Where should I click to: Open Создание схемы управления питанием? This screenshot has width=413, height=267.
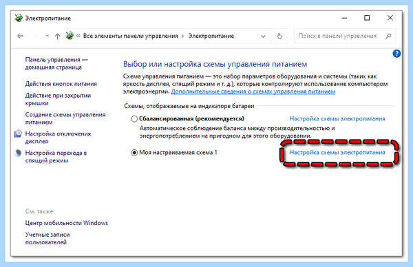pos(65,118)
